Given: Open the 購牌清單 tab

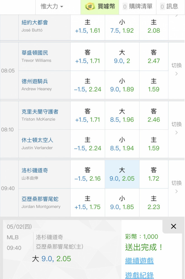Looking at the screenshot, I should pyautogui.click(x=137, y=7).
